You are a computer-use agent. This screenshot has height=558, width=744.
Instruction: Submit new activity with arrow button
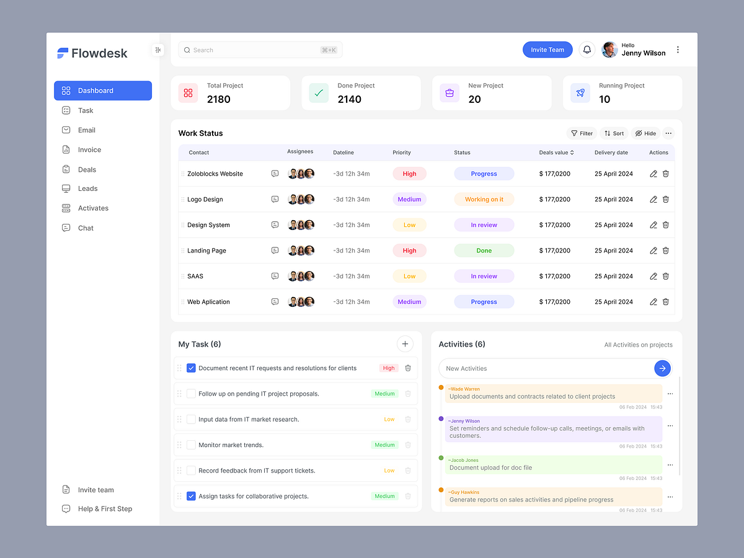point(662,368)
